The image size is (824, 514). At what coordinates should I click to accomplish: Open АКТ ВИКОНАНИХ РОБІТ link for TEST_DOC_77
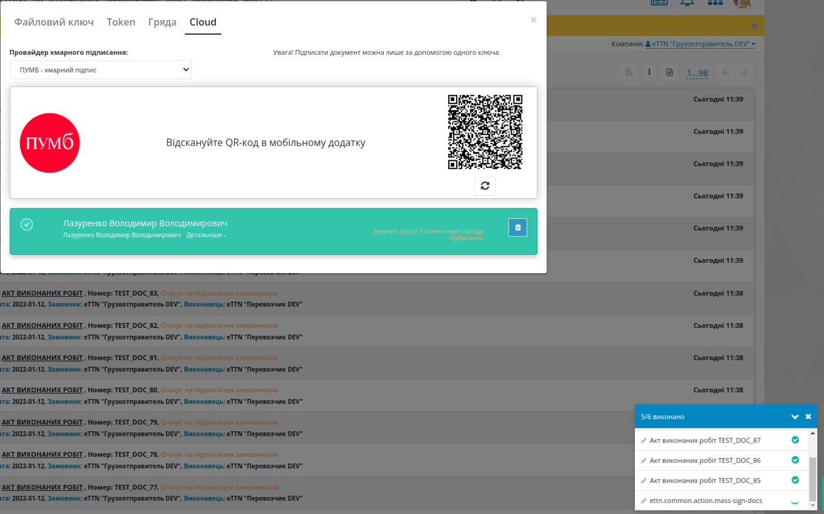(42, 487)
